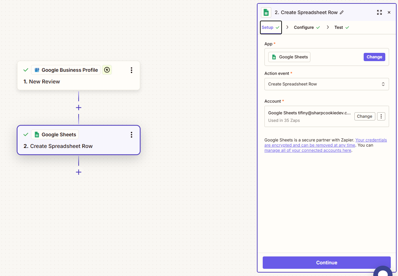Click the Google Sheets icon on step 2
Viewport: 398px width, 276px height.
point(37,135)
